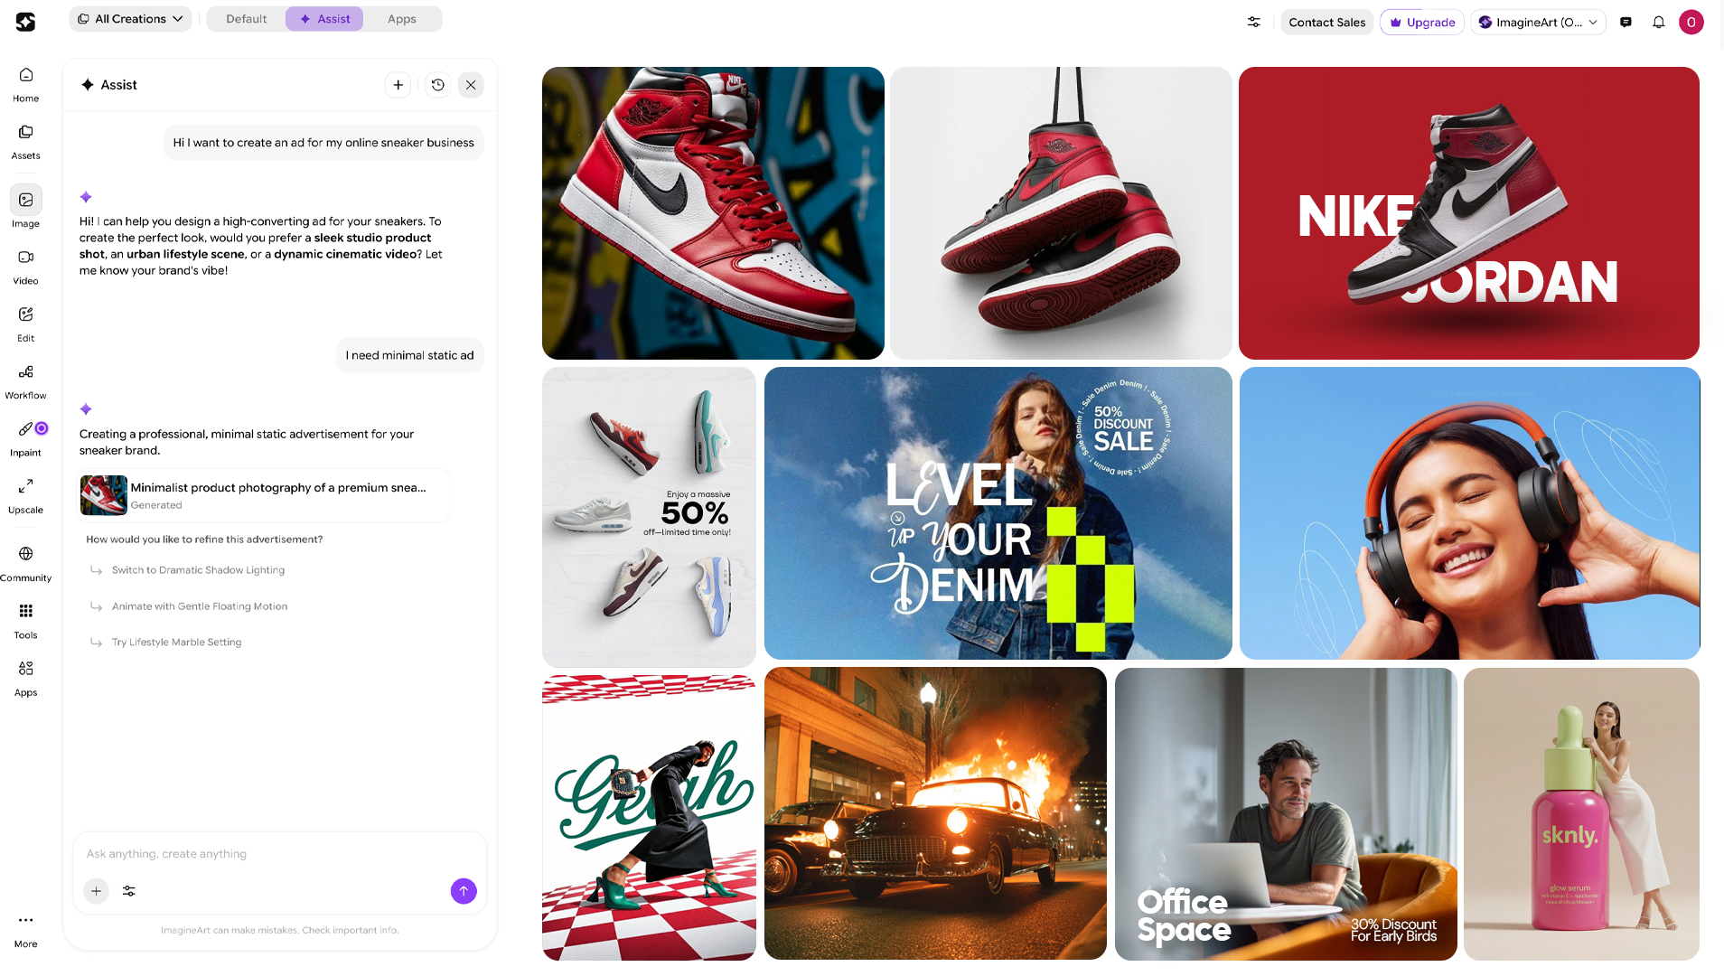Add attachment with plus in prompt box
Screen dimensions: 1724x976
click(x=96, y=891)
